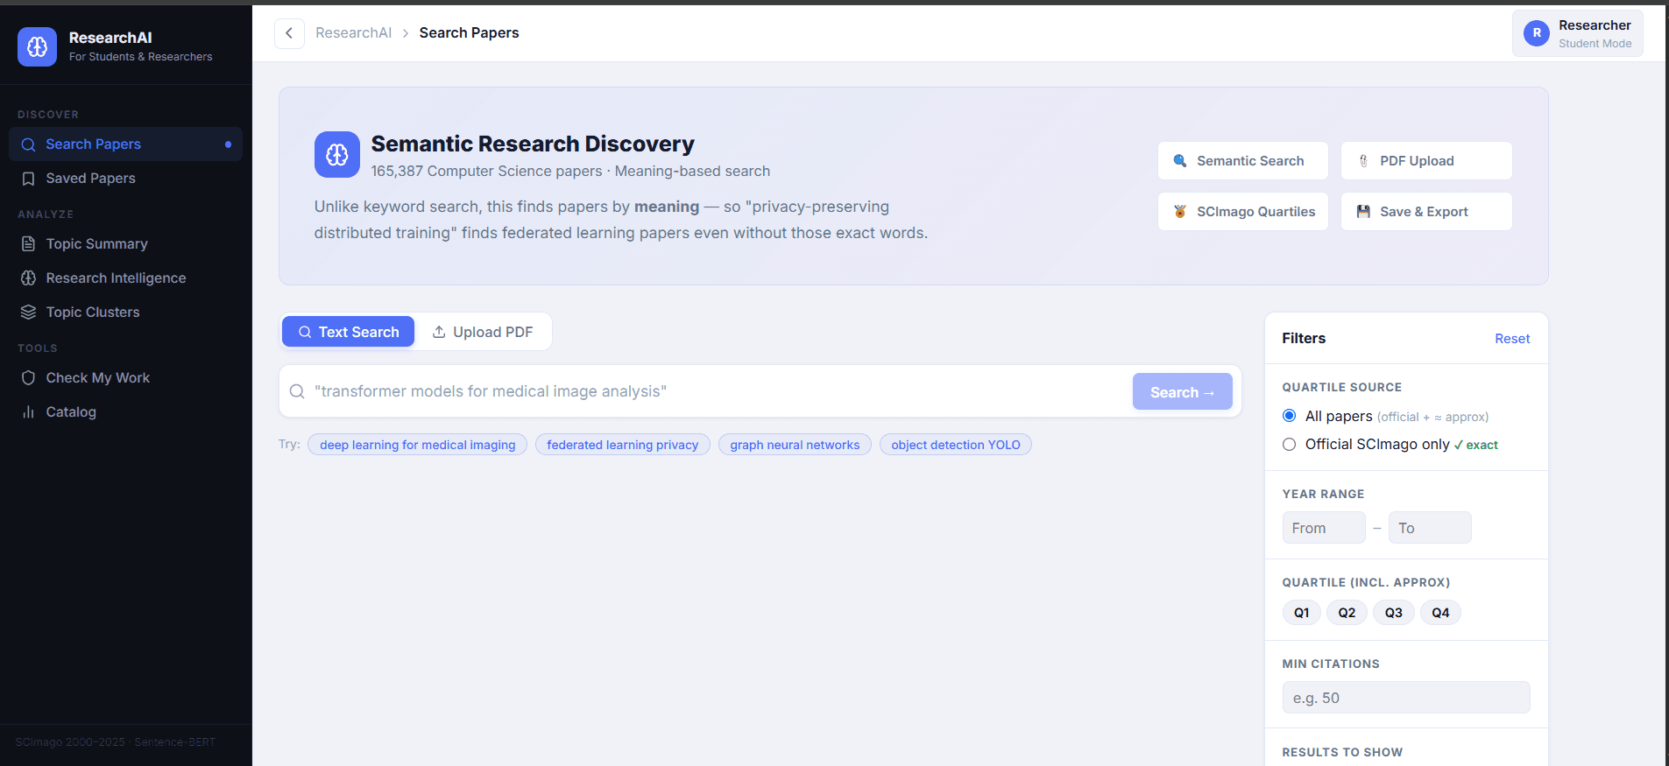Click the magnifier icon in Semantic Search card
Image resolution: width=1669 pixels, height=766 pixels.
tap(1180, 161)
